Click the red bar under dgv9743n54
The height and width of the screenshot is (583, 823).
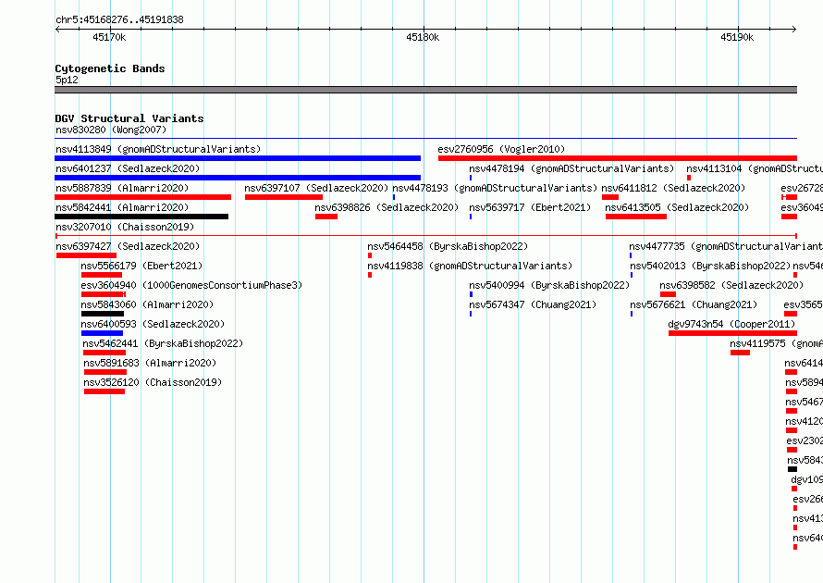point(732,333)
